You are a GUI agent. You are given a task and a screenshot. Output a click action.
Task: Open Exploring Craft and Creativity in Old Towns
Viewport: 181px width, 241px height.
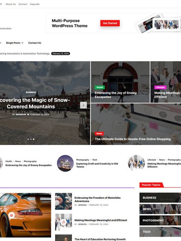point(97,165)
